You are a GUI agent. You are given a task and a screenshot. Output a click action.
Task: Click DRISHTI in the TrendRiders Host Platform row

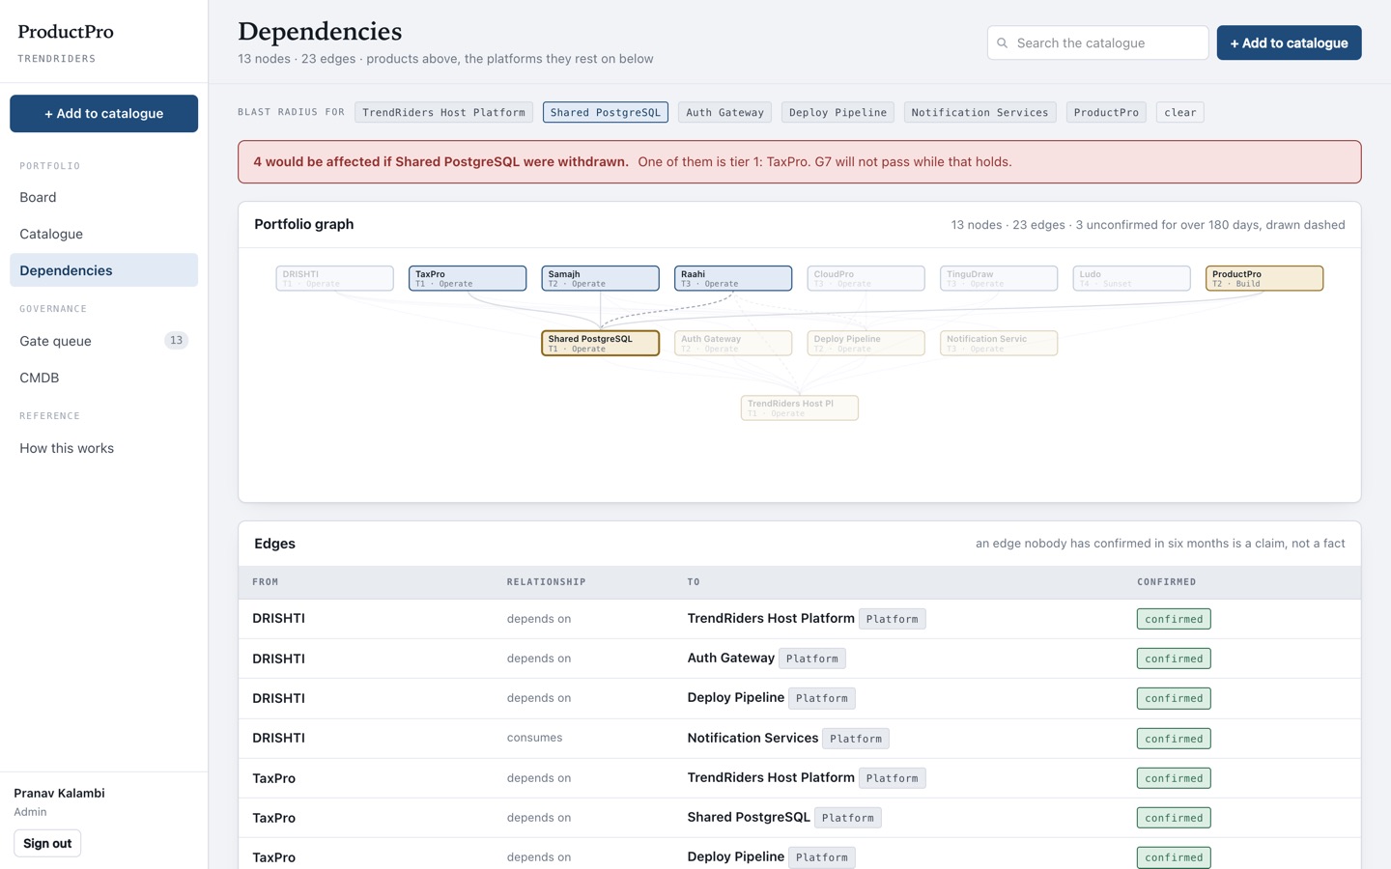[278, 618]
